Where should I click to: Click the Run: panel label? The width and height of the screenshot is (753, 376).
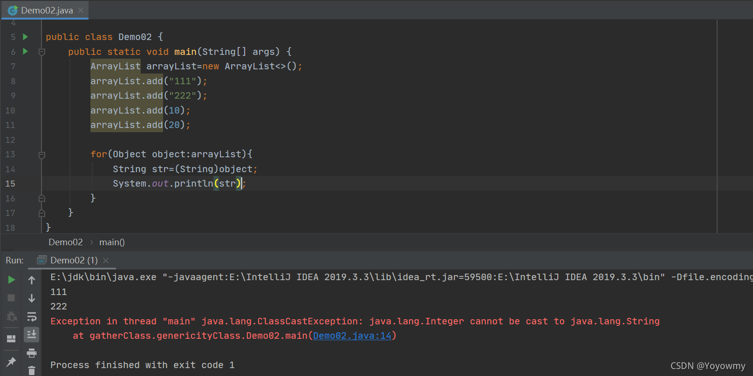[14, 261]
